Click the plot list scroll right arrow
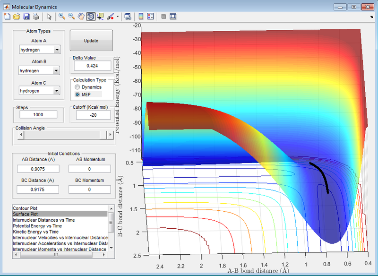 tap(104, 255)
